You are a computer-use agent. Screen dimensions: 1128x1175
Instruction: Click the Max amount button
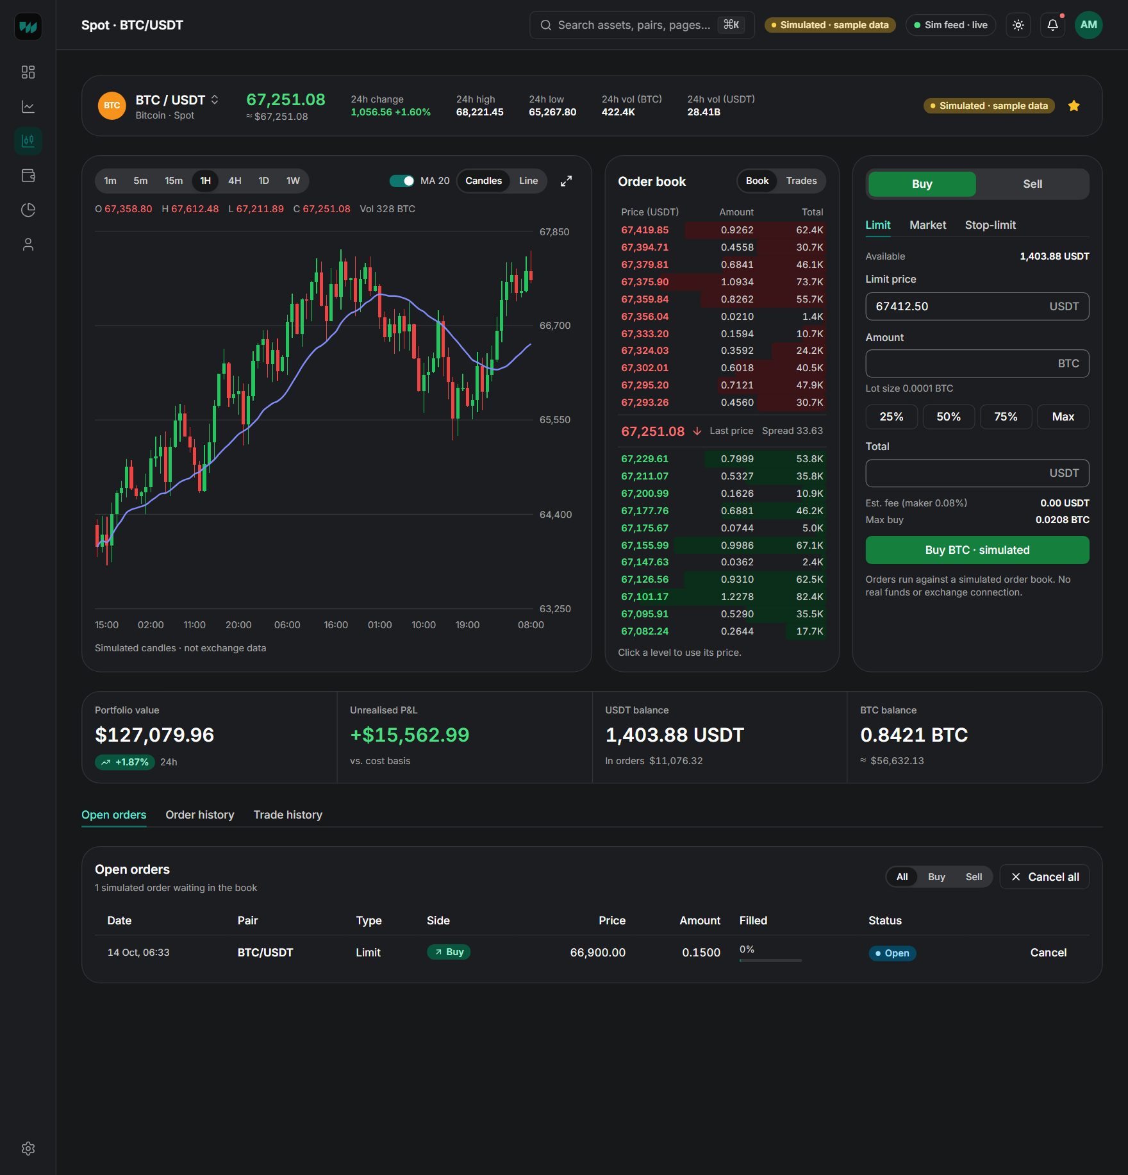point(1063,417)
